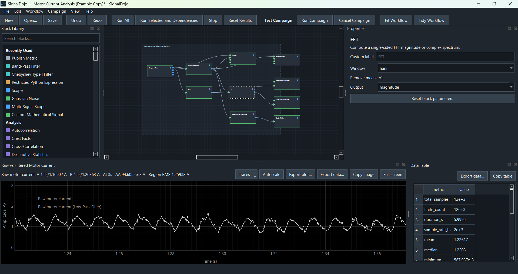Open the View menu

point(75,11)
